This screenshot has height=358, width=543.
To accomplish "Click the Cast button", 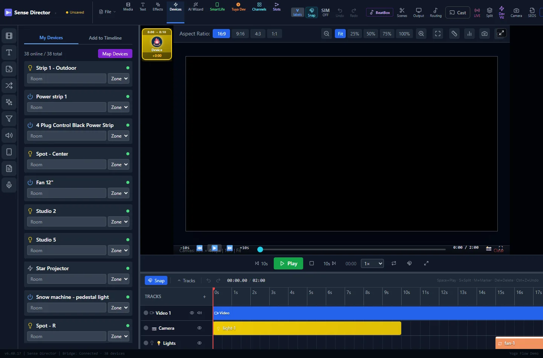I will click(x=458, y=12).
